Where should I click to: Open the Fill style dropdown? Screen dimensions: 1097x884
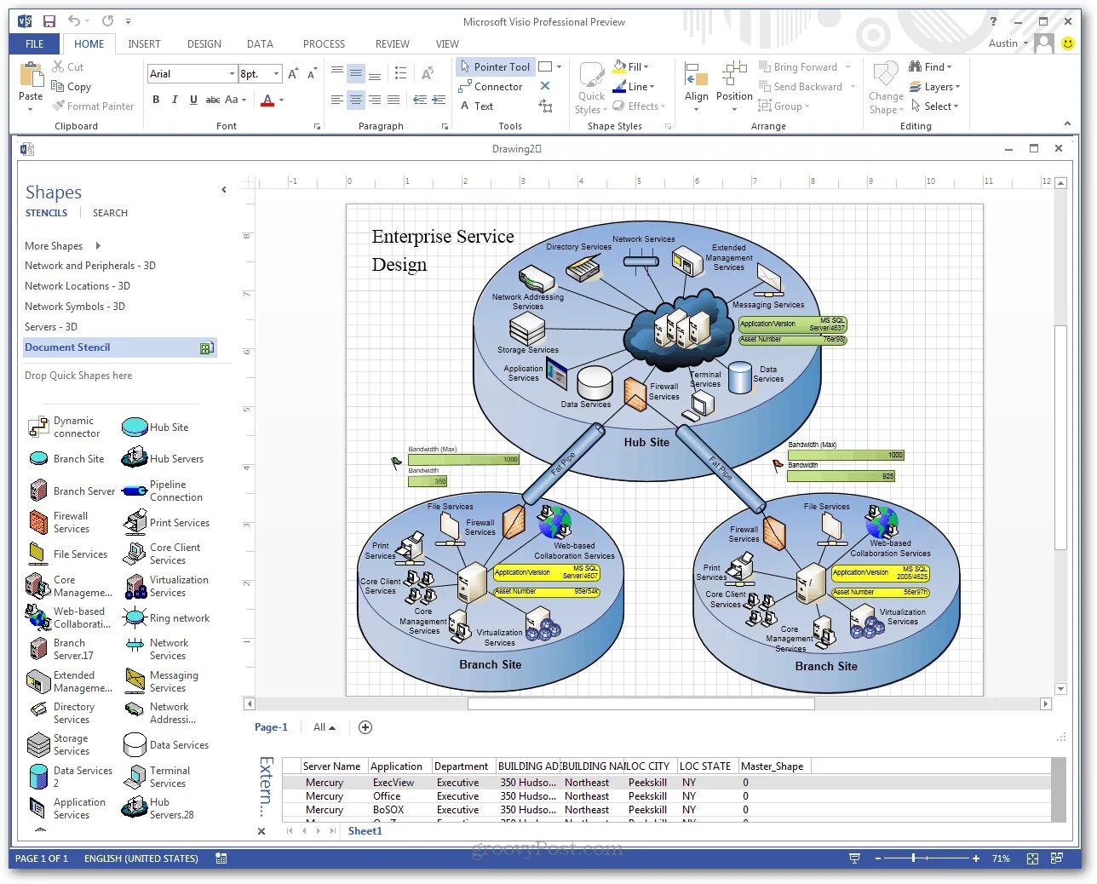pyautogui.click(x=646, y=66)
